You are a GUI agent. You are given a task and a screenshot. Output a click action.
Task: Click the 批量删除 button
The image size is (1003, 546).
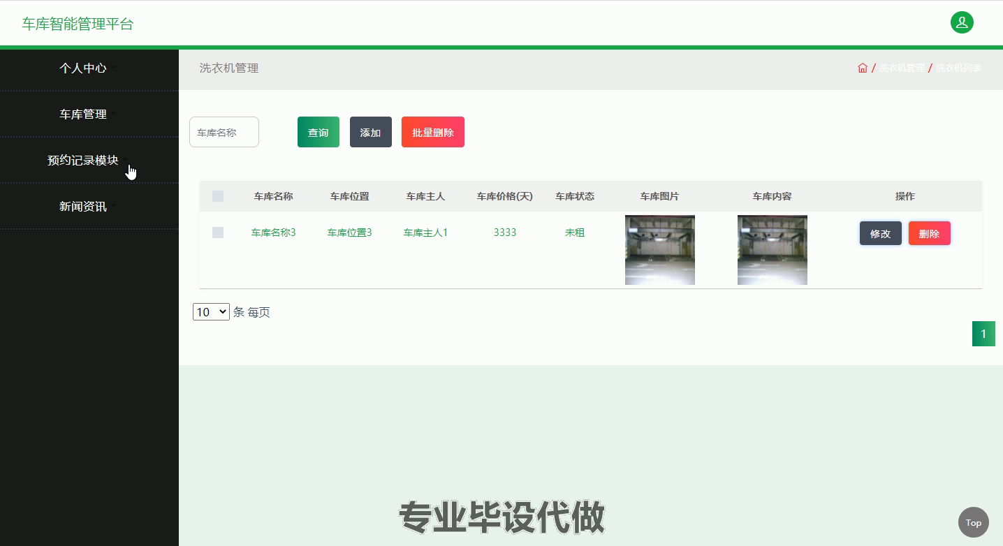433,132
